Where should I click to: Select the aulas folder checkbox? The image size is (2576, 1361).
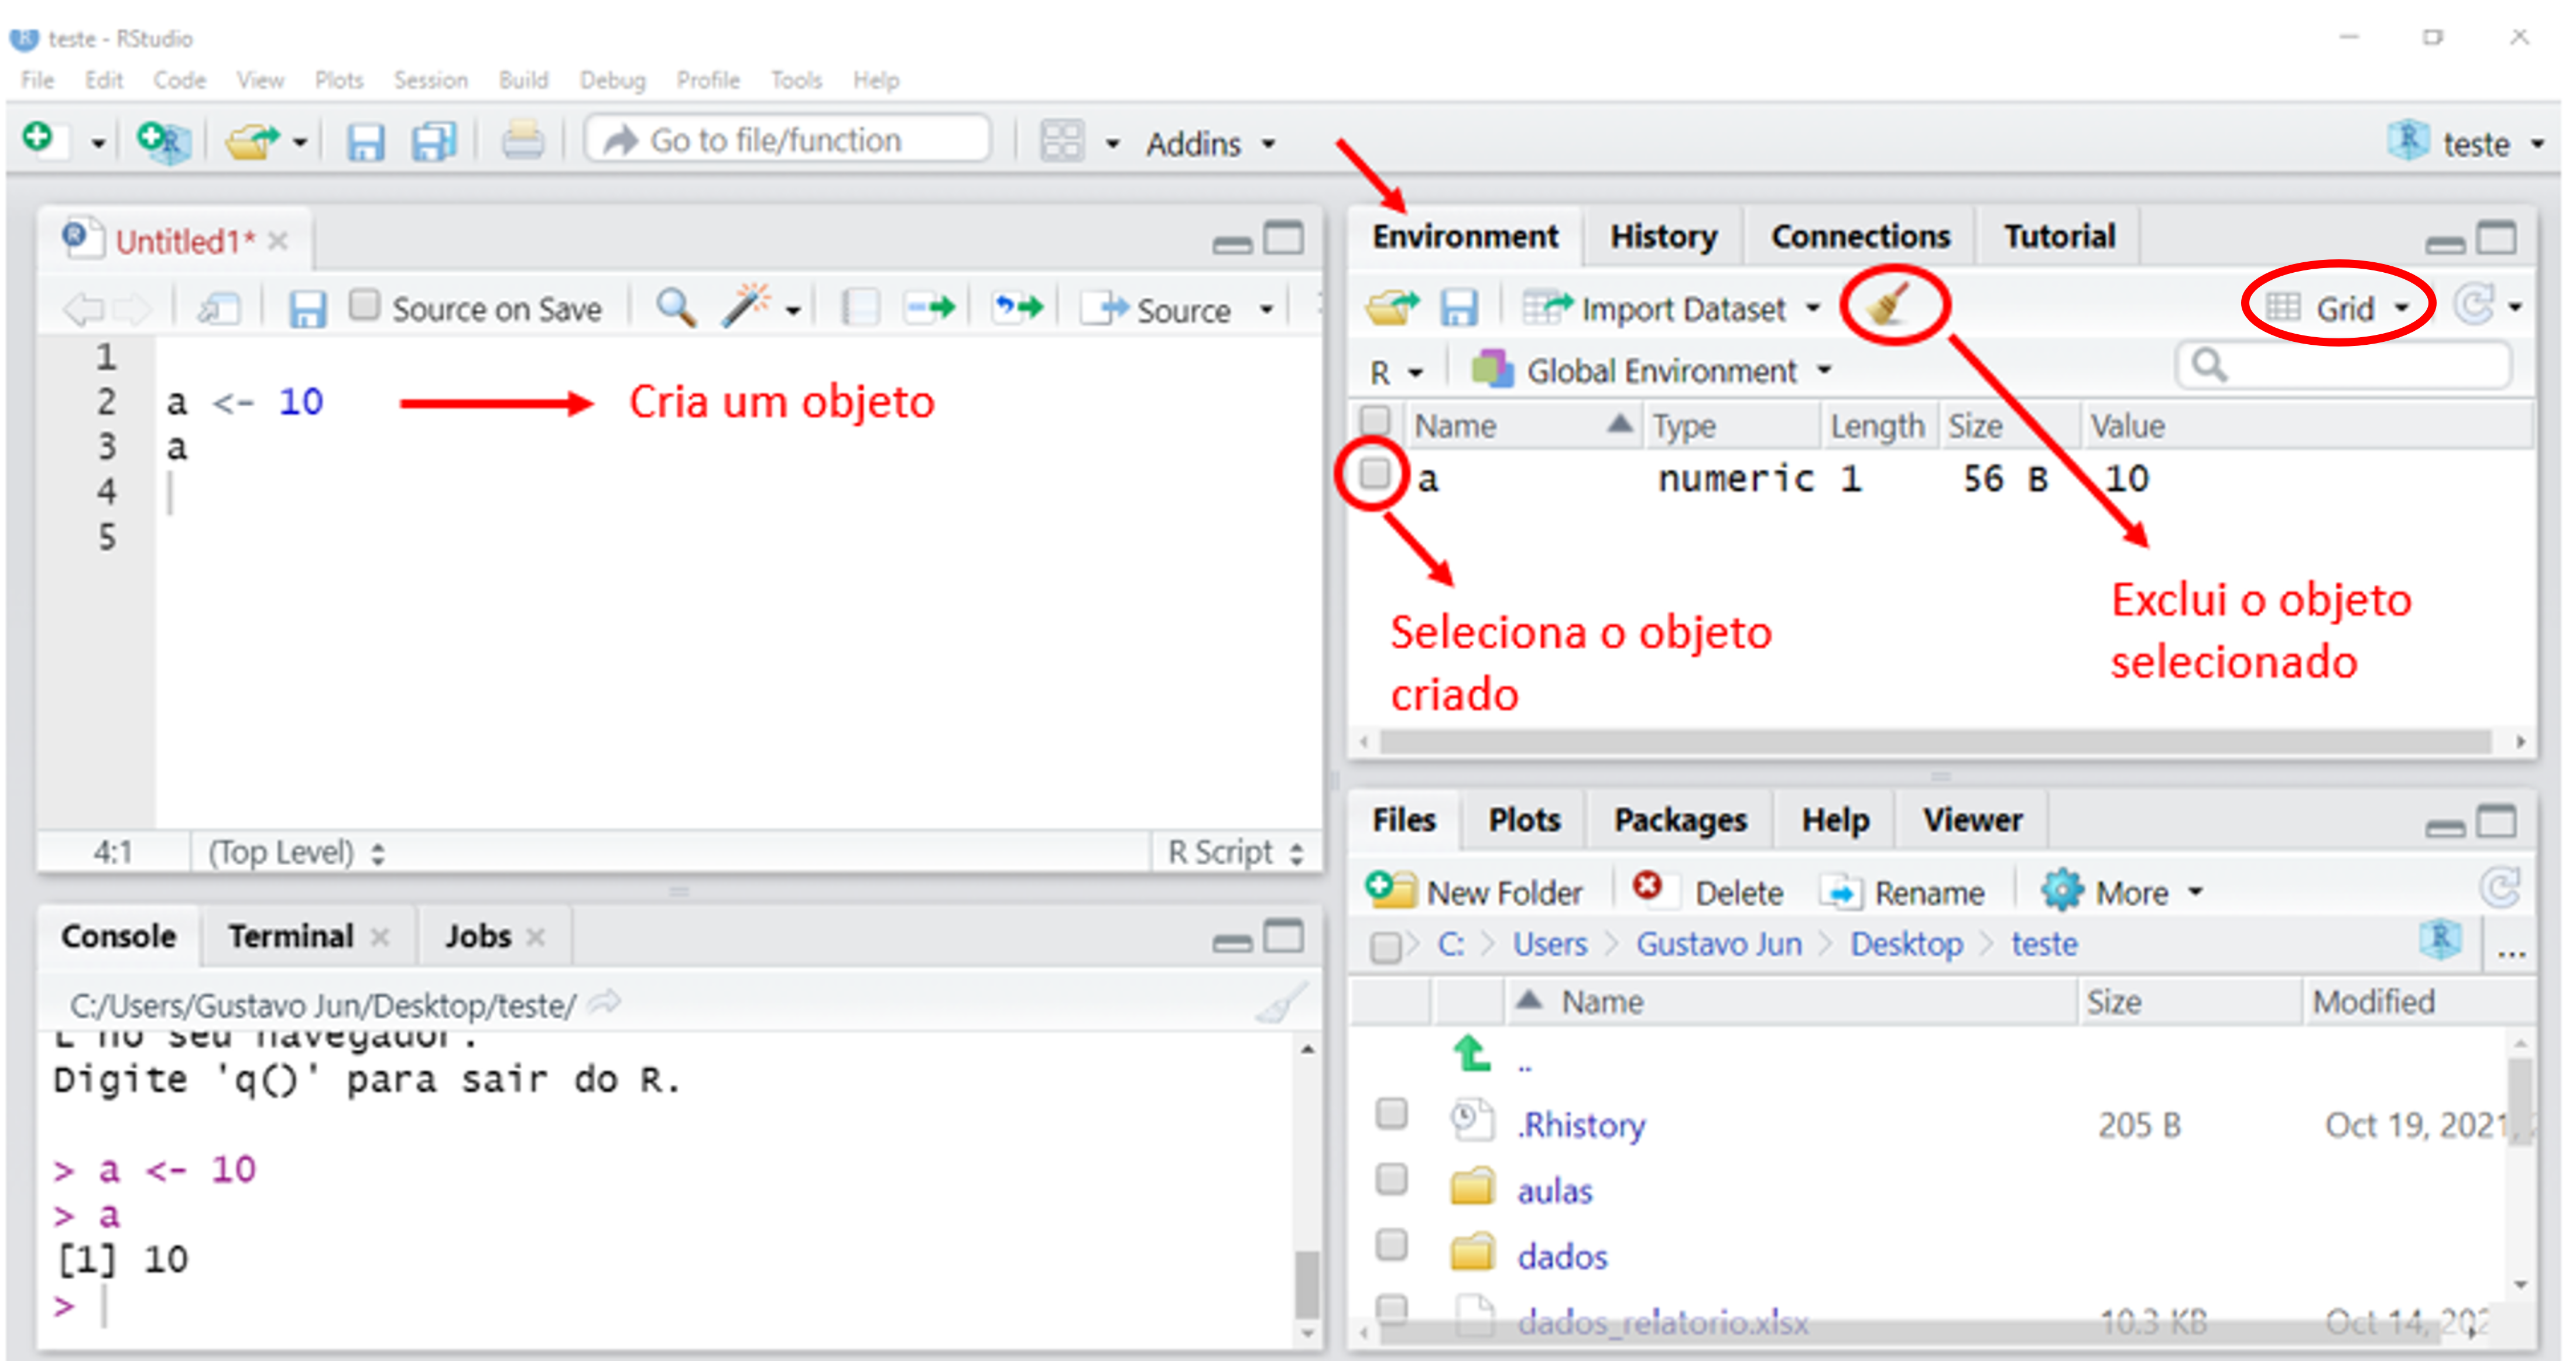click(1391, 1180)
